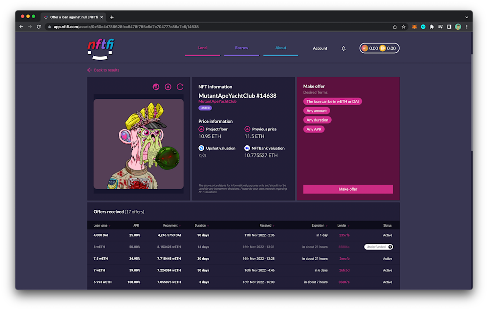The image size is (488, 310).
Task: Open a new browser tab
Action: click(x=112, y=17)
